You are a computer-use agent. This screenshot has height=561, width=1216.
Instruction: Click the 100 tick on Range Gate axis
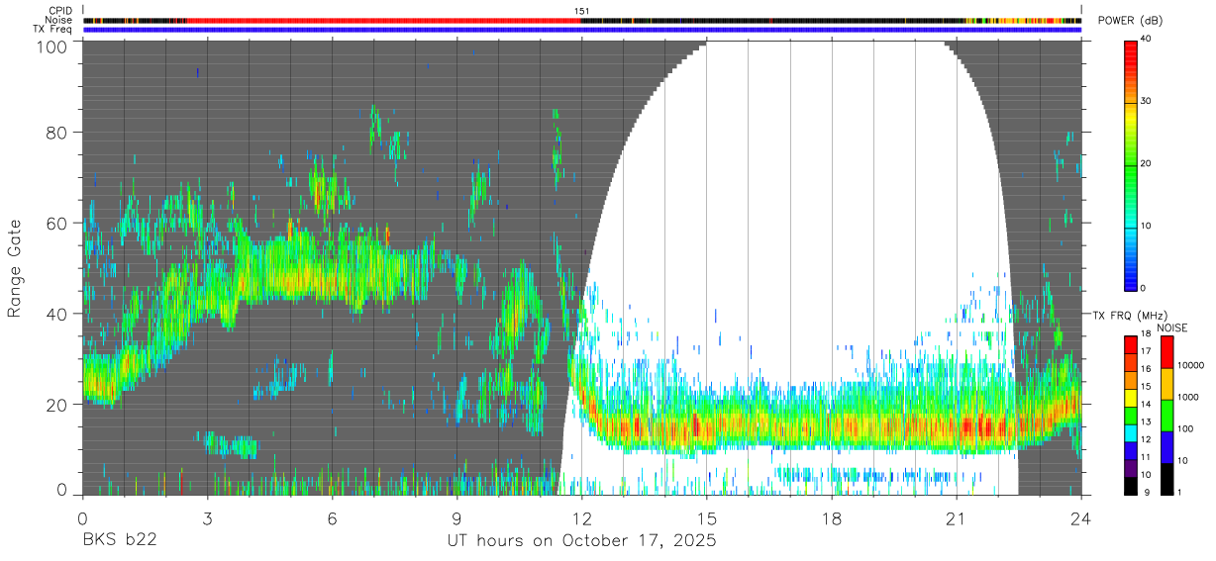(53, 46)
